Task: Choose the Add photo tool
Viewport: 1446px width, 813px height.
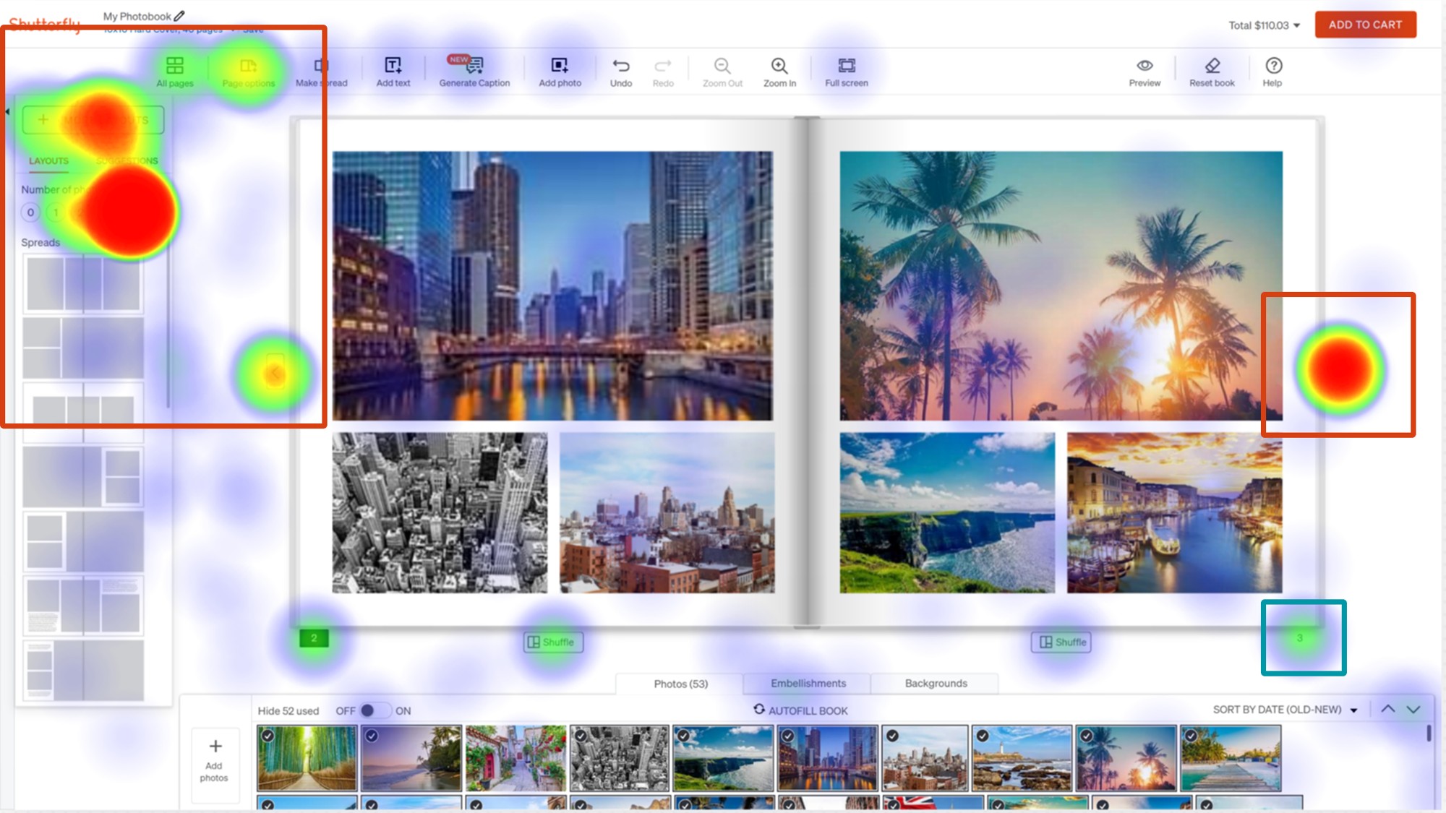Action: coord(560,72)
